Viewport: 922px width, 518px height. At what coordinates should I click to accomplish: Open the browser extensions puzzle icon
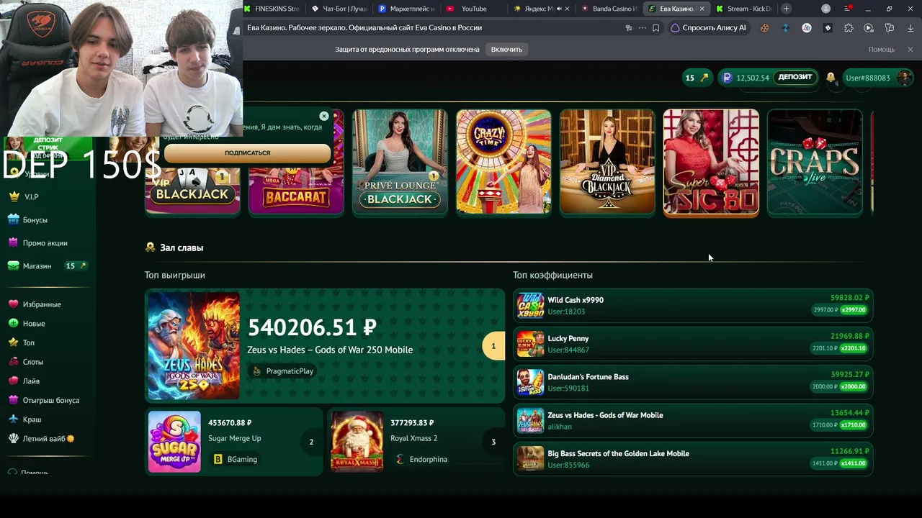click(849, 28)
